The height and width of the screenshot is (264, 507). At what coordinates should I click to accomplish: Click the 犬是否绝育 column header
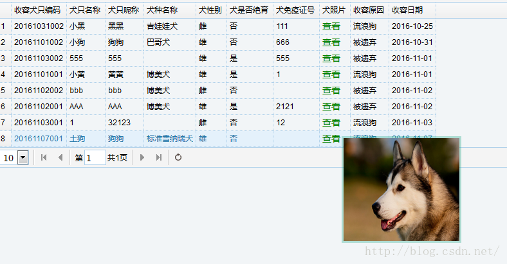coord(249,10)
